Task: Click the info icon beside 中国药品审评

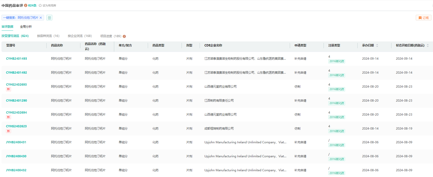Action: pos(26,5)
